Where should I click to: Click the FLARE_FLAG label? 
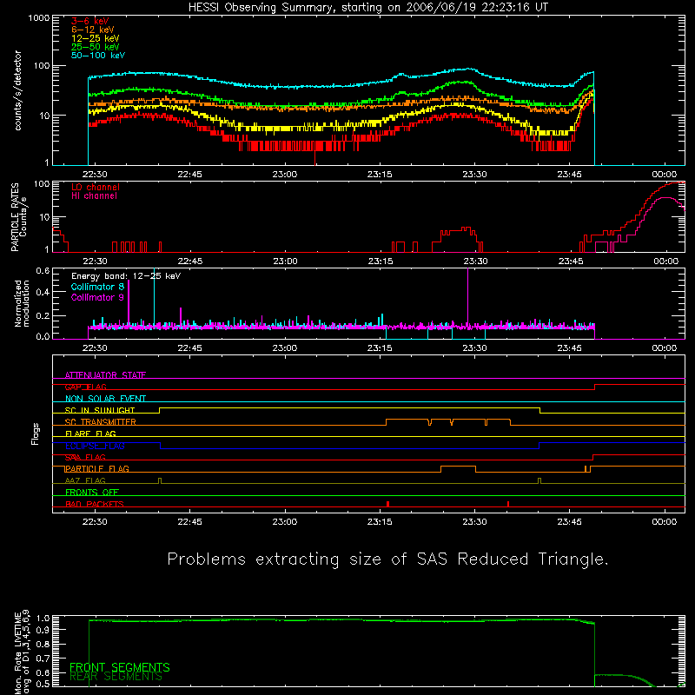[x=90, y=434]
